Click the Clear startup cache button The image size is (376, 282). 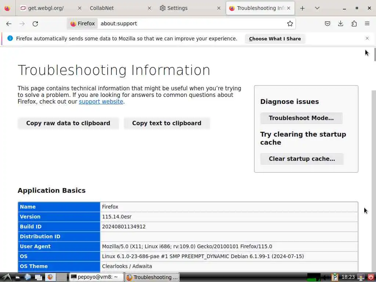click(302, 159)
